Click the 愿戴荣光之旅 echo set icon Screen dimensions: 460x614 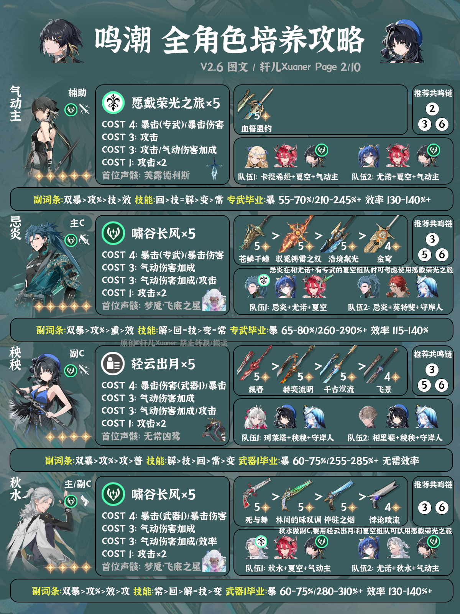pyautogui.click(x=113, y=103)
